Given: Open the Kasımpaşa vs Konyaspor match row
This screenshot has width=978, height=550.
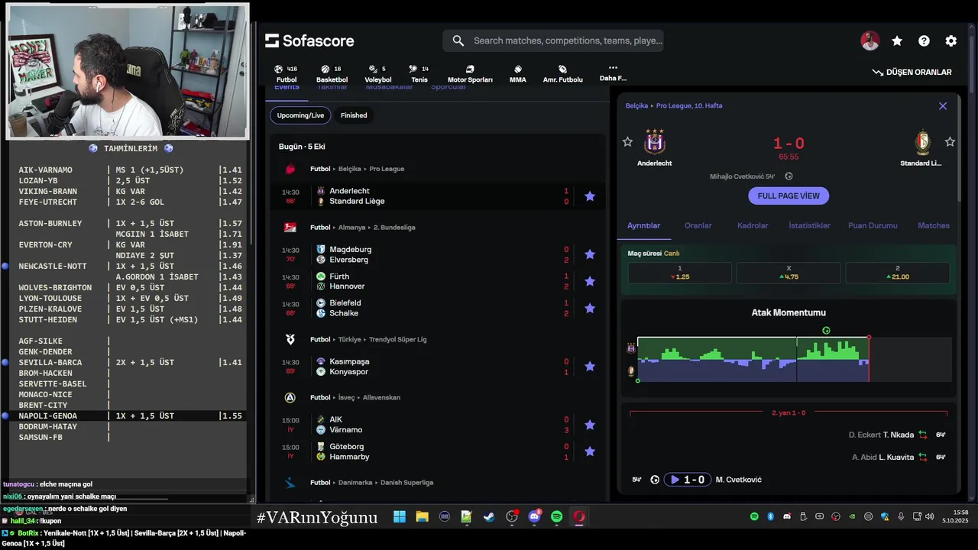Looking at the screenshot, I should tap(438, 367).
